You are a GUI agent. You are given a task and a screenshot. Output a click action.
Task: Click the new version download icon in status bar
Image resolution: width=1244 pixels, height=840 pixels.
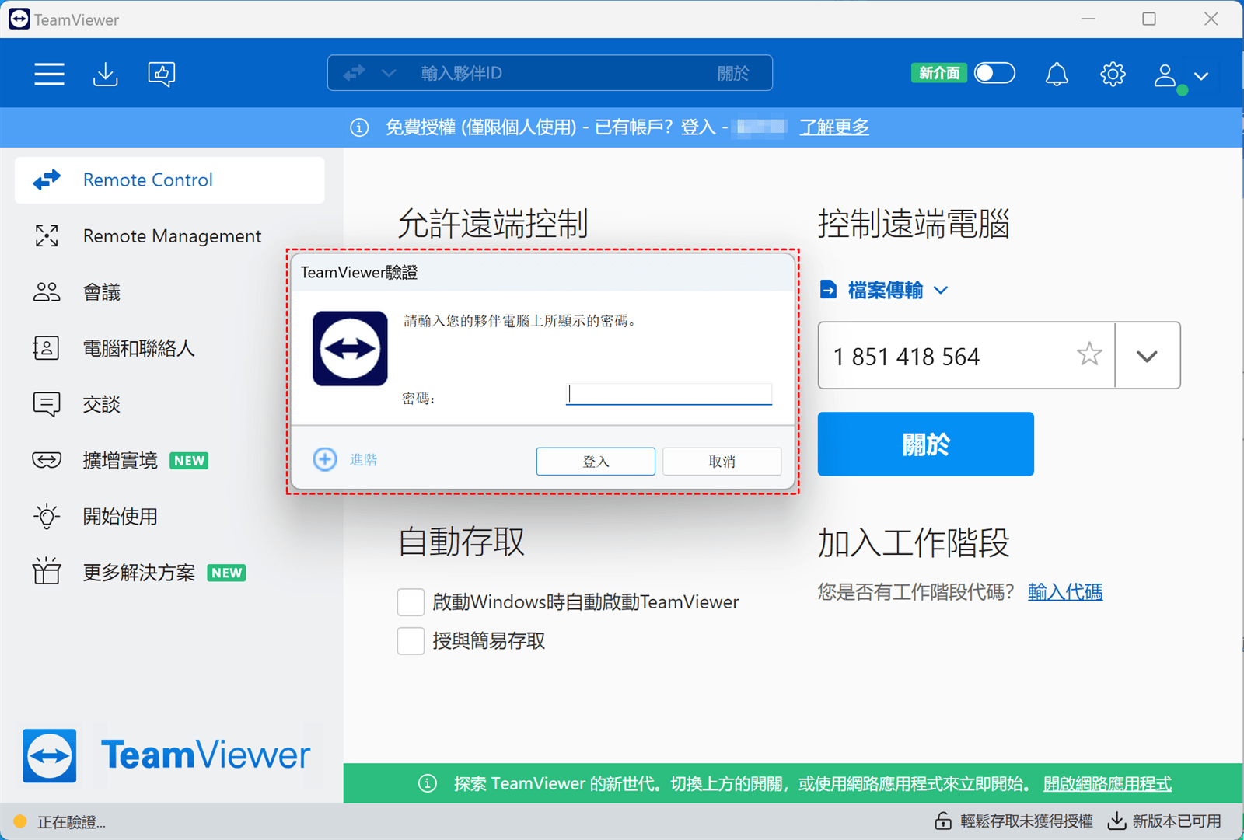[x=1116, y=821]
